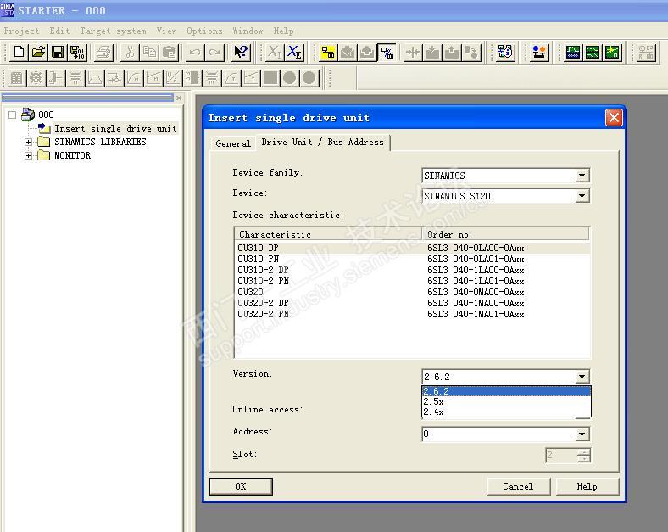Open project using the folder icon

coord(38,52)
